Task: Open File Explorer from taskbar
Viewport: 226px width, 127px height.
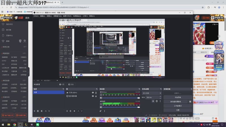Action: tap(9, 125)
